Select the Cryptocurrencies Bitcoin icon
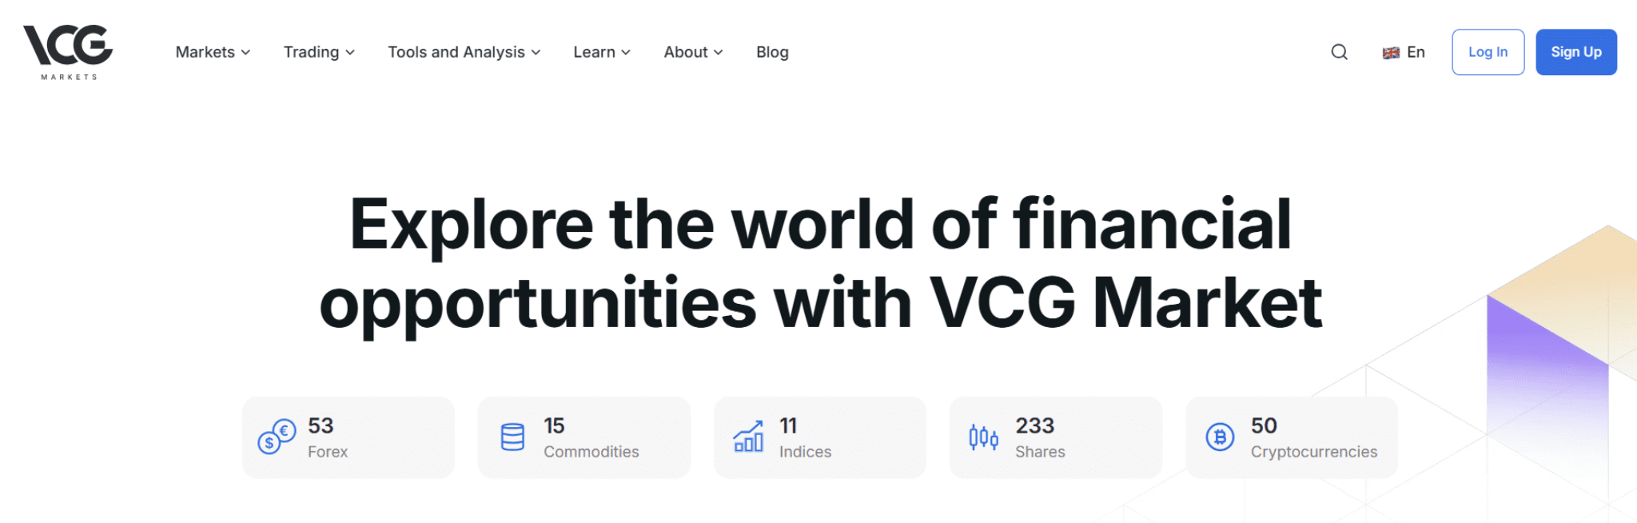The width and height of the screenshot is (1637, 523). coord(1219,437)
